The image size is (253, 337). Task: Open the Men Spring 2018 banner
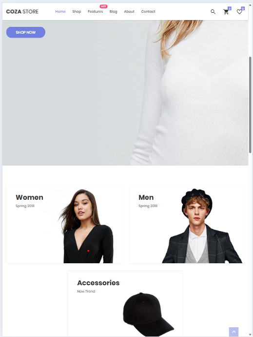tap(187, 224)
